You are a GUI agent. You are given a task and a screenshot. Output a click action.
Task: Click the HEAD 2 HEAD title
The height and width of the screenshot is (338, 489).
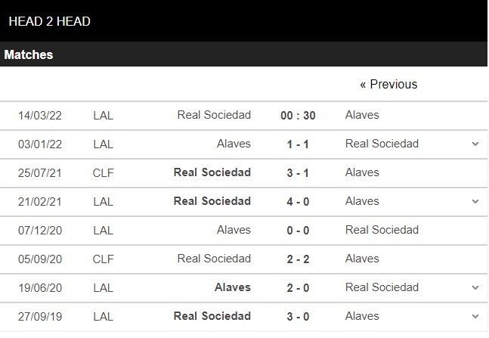pyautogui.click(x=49, y=21)
